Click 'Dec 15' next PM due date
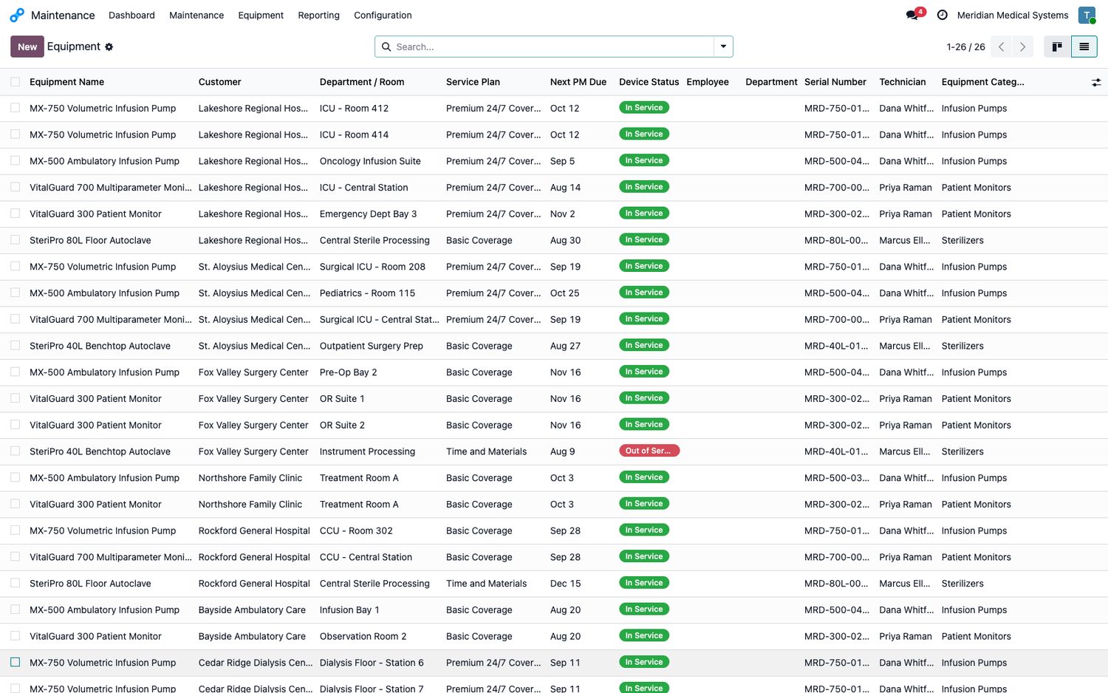Screen dimensions: 1108x693 (x=565, y=584)
